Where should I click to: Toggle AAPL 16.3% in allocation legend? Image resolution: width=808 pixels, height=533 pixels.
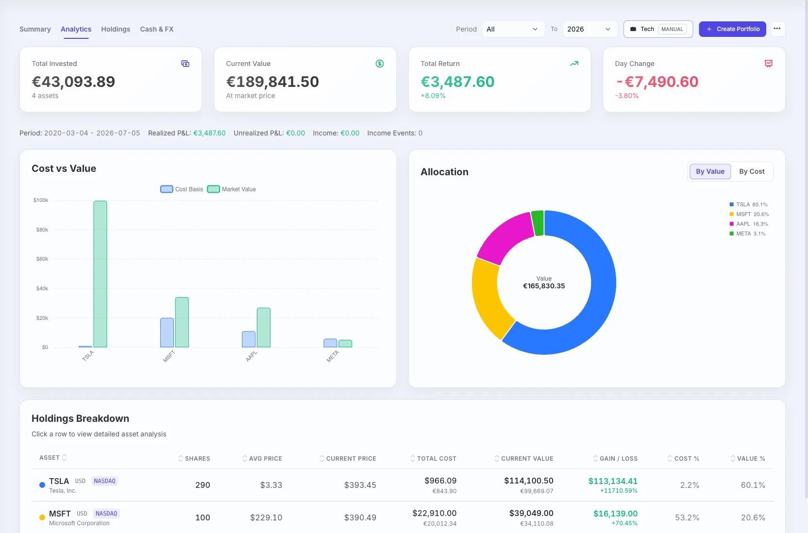[x=748, y=224]
